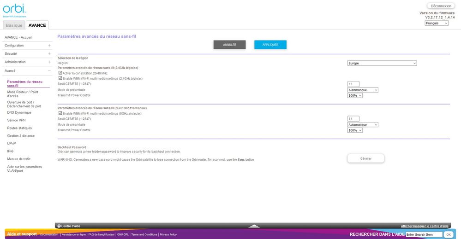Click Générer backhaul password button
461x239 pixels.
(366, 158)
